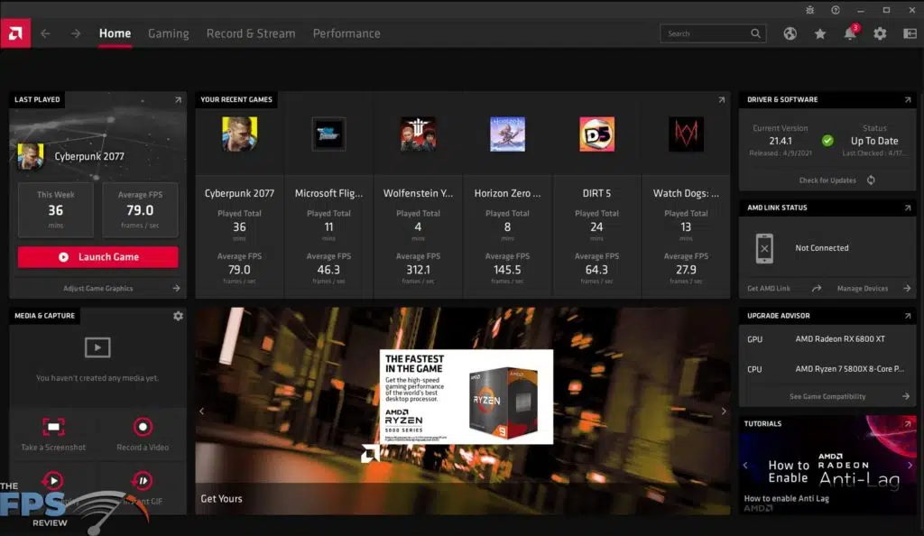Viewport: 924px width, 536px height.
Task: Click the bug report icon
Action: point(809,10)
